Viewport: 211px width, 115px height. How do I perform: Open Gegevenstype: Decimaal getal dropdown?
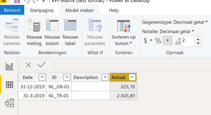click(175, 22)
